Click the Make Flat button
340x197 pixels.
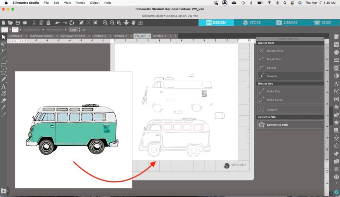click(290, 91)
